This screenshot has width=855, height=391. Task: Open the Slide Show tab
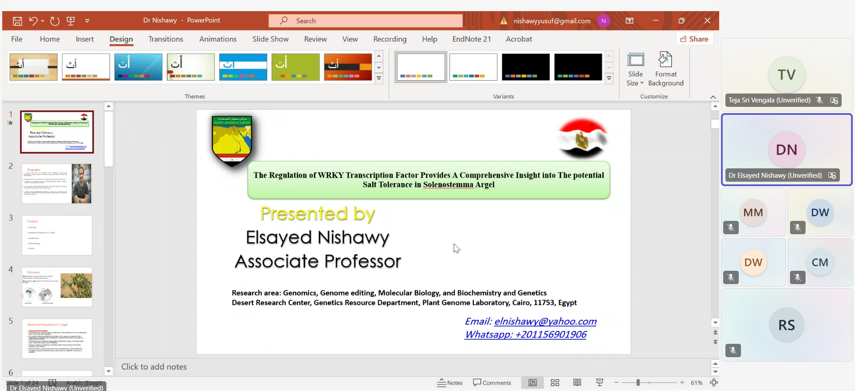270,39
